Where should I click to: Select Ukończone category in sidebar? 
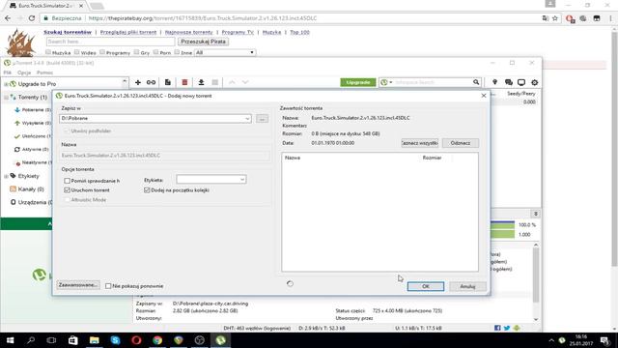coord(33,136)
